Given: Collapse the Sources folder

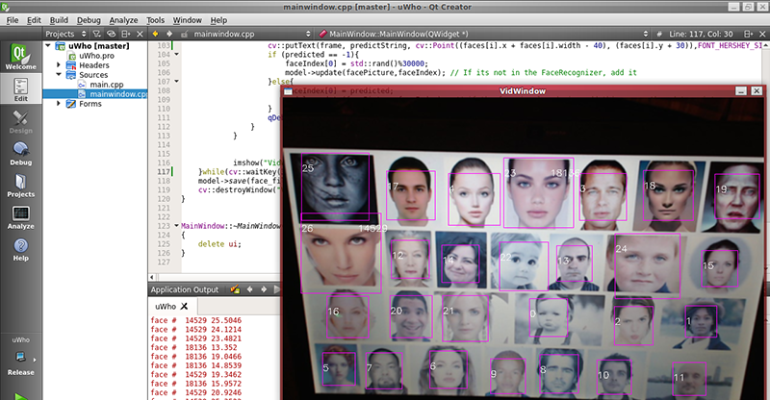Looking at the screenshot, I should pyautogui.click(x=59, y=75).
